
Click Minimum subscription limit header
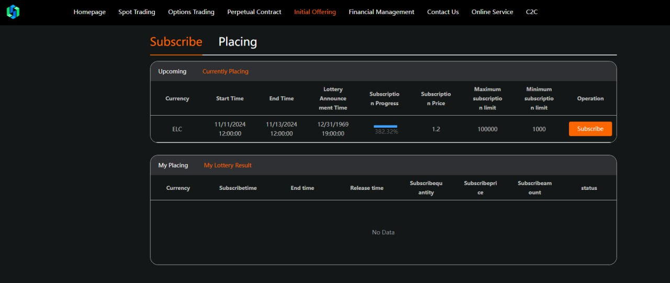[539, 98]
